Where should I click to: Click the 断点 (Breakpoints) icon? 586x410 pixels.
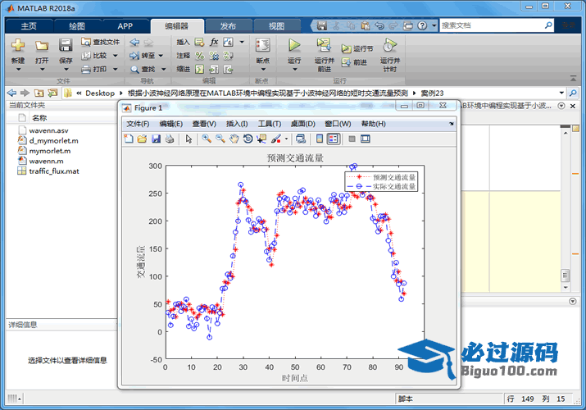(263, 45)
